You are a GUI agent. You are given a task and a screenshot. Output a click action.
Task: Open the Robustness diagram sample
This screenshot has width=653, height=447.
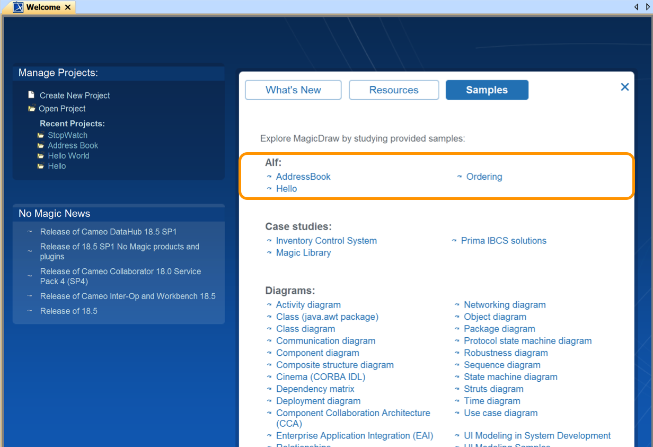[x=506, y=353]
